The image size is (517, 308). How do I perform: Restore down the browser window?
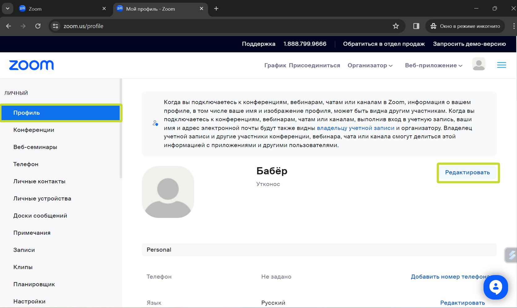pyautogui.click(x=495, y=9)
